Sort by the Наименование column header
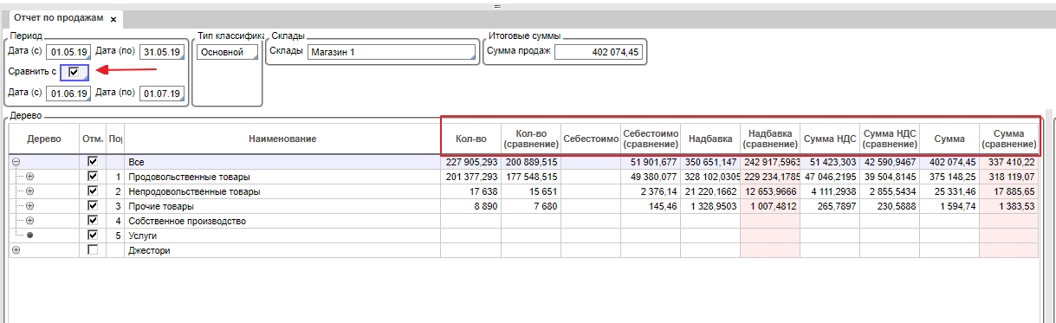This screenshot has height=323, width=1056. click(282, 139)
